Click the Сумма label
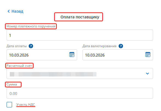Screen dimensions: 161x111 pos(12,84)
